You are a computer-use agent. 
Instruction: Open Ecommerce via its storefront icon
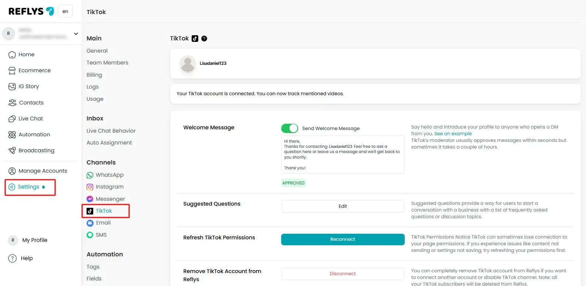(x=12, y=70)
